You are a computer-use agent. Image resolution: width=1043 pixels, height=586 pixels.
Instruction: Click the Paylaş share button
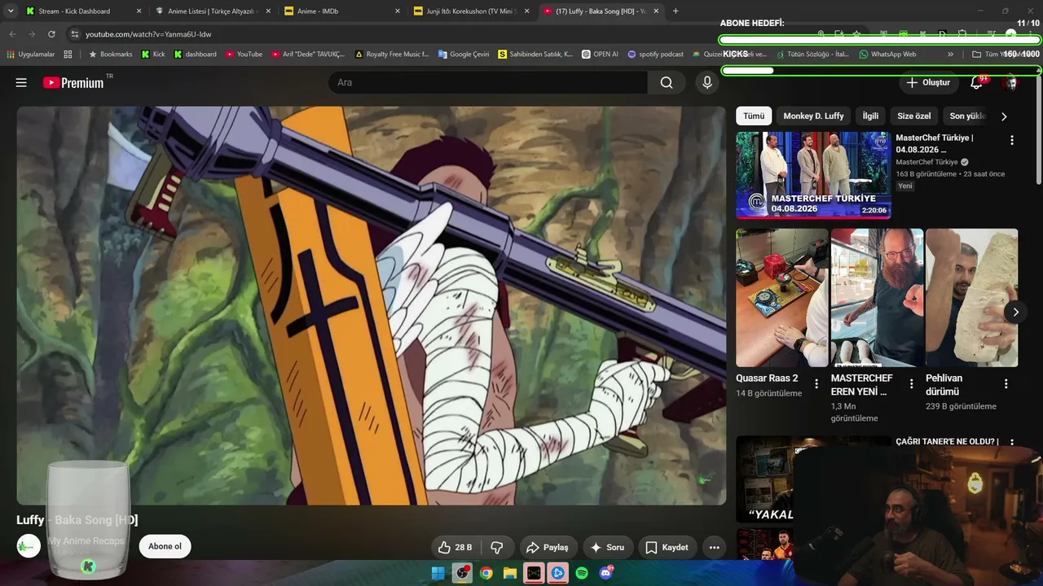click(x=548, y=548)
